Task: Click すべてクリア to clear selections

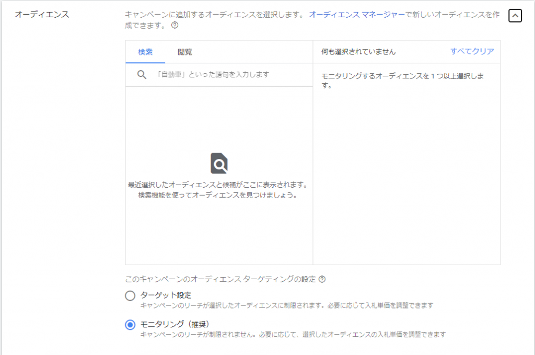Action: point(472,52)
